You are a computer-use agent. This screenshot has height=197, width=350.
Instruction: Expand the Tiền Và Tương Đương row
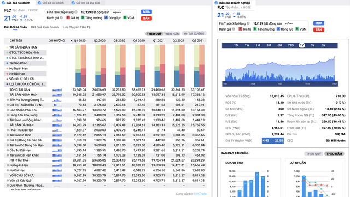[8, 100]
